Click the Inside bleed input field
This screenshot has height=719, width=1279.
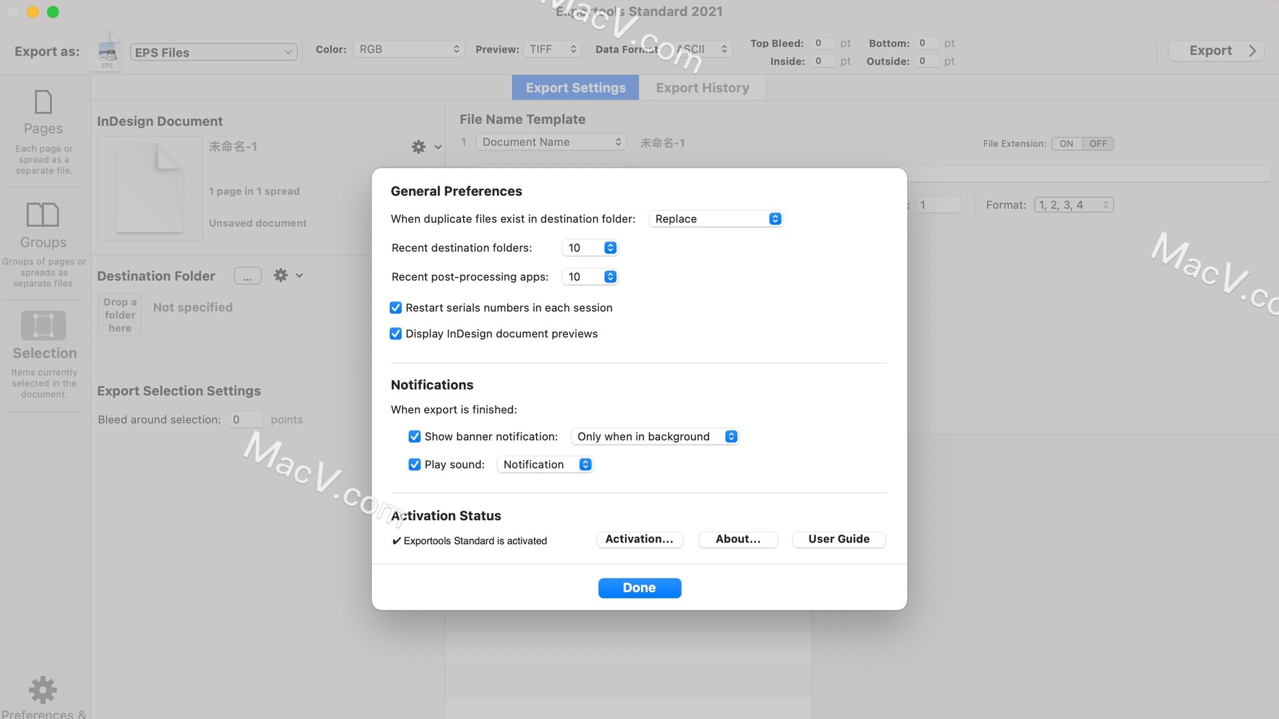pyautogui.click(x=822, y=61)
